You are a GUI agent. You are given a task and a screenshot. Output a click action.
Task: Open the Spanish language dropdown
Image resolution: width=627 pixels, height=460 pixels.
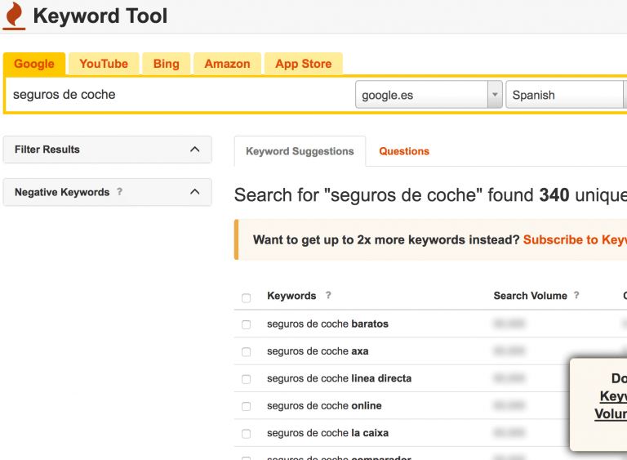coord(565,95)
